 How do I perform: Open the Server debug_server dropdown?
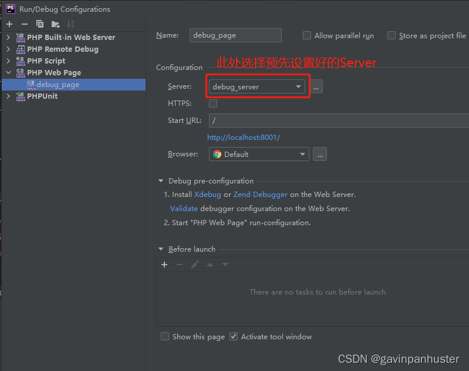click(257, 86)
